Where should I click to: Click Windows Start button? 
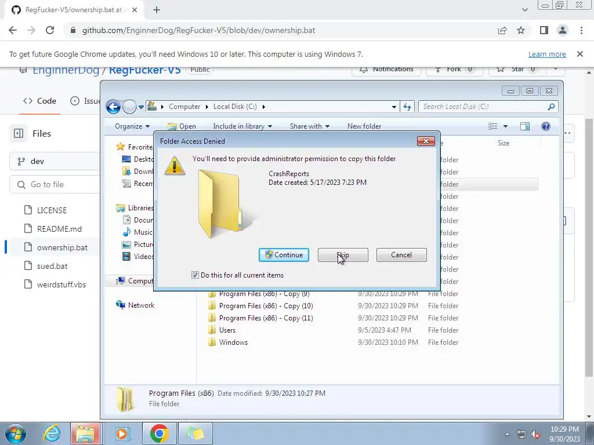16,433
